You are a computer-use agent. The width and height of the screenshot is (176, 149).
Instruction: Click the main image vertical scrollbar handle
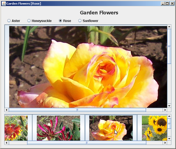169,46
